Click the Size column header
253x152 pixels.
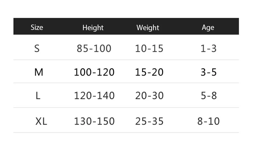click(37, 27)
